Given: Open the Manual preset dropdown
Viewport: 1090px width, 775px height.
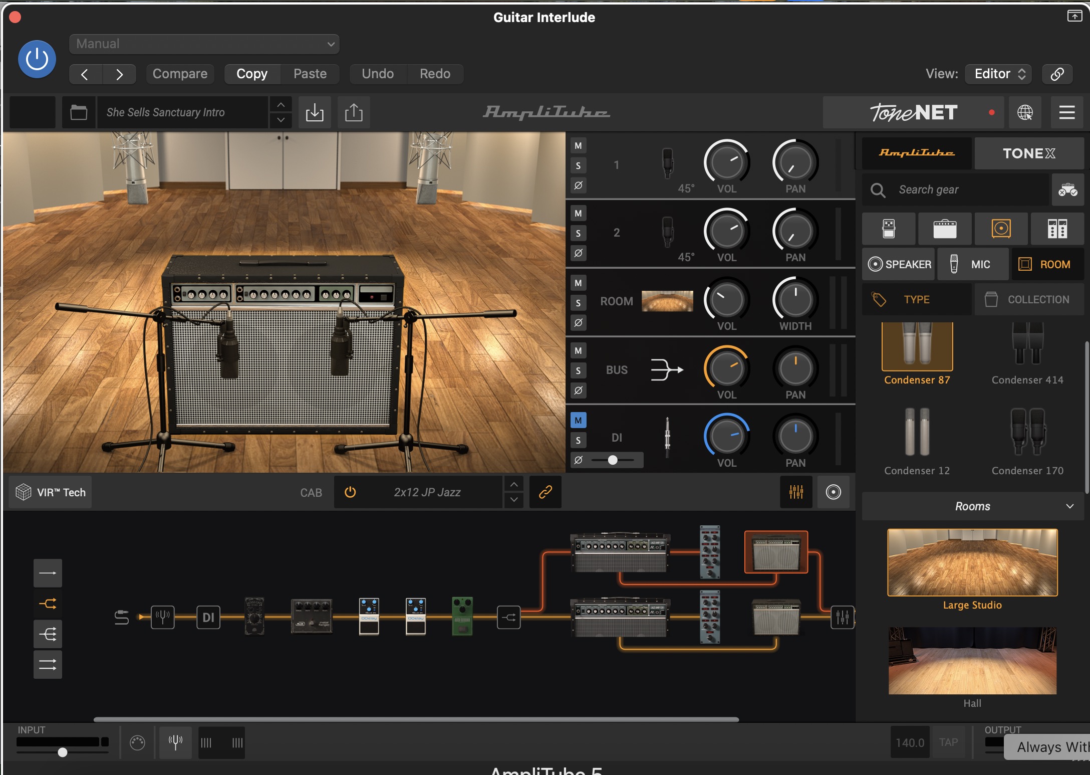Looking at the screenshot, I should click(204, 44).
